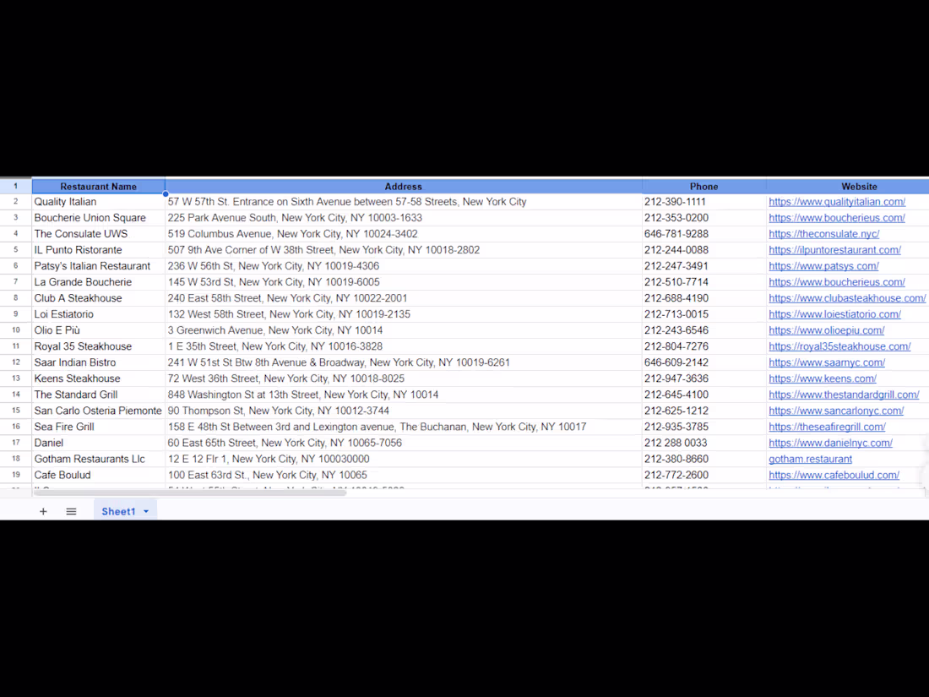Screen dimensions: 929x697
Task: Open the qualityitalian.com link
Action: pos(837,202)
